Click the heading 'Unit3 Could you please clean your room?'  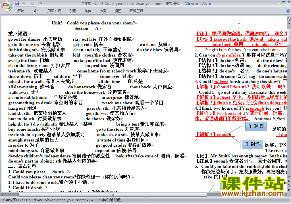[x=93, y=23]
